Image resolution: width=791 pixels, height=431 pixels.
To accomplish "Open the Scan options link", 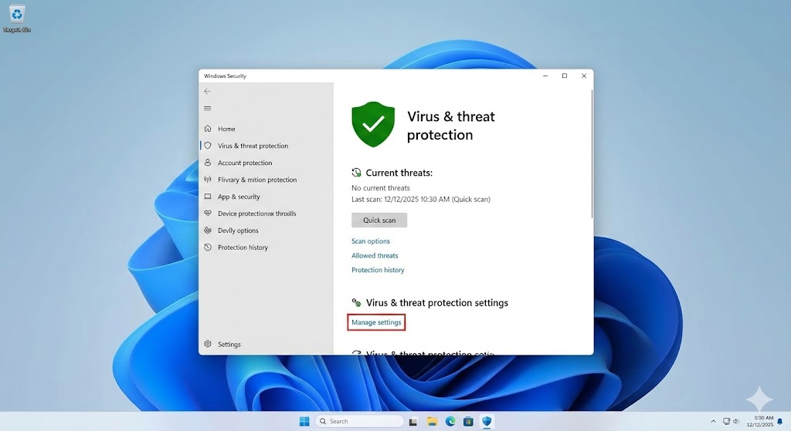I will [x=371, y=241].
